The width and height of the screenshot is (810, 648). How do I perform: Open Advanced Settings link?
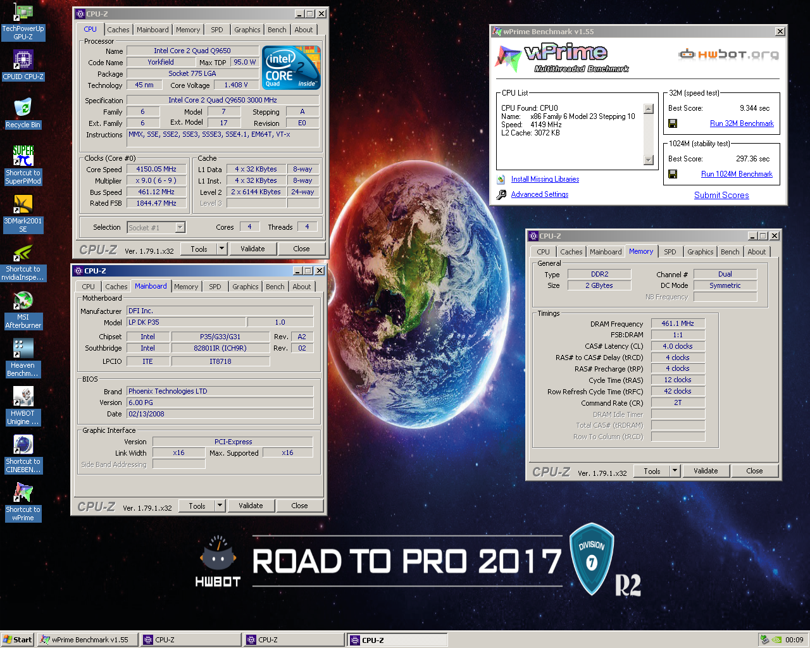[x=540, y=194]
